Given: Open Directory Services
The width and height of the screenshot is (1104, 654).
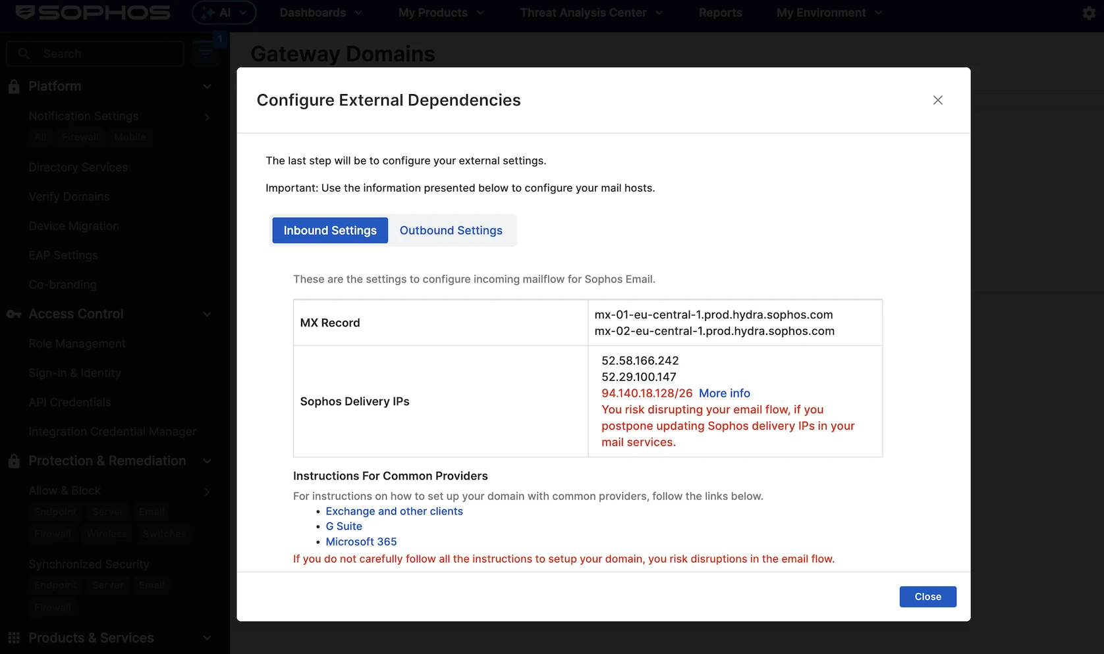Looking at the screenshot, I should point(78,167).
